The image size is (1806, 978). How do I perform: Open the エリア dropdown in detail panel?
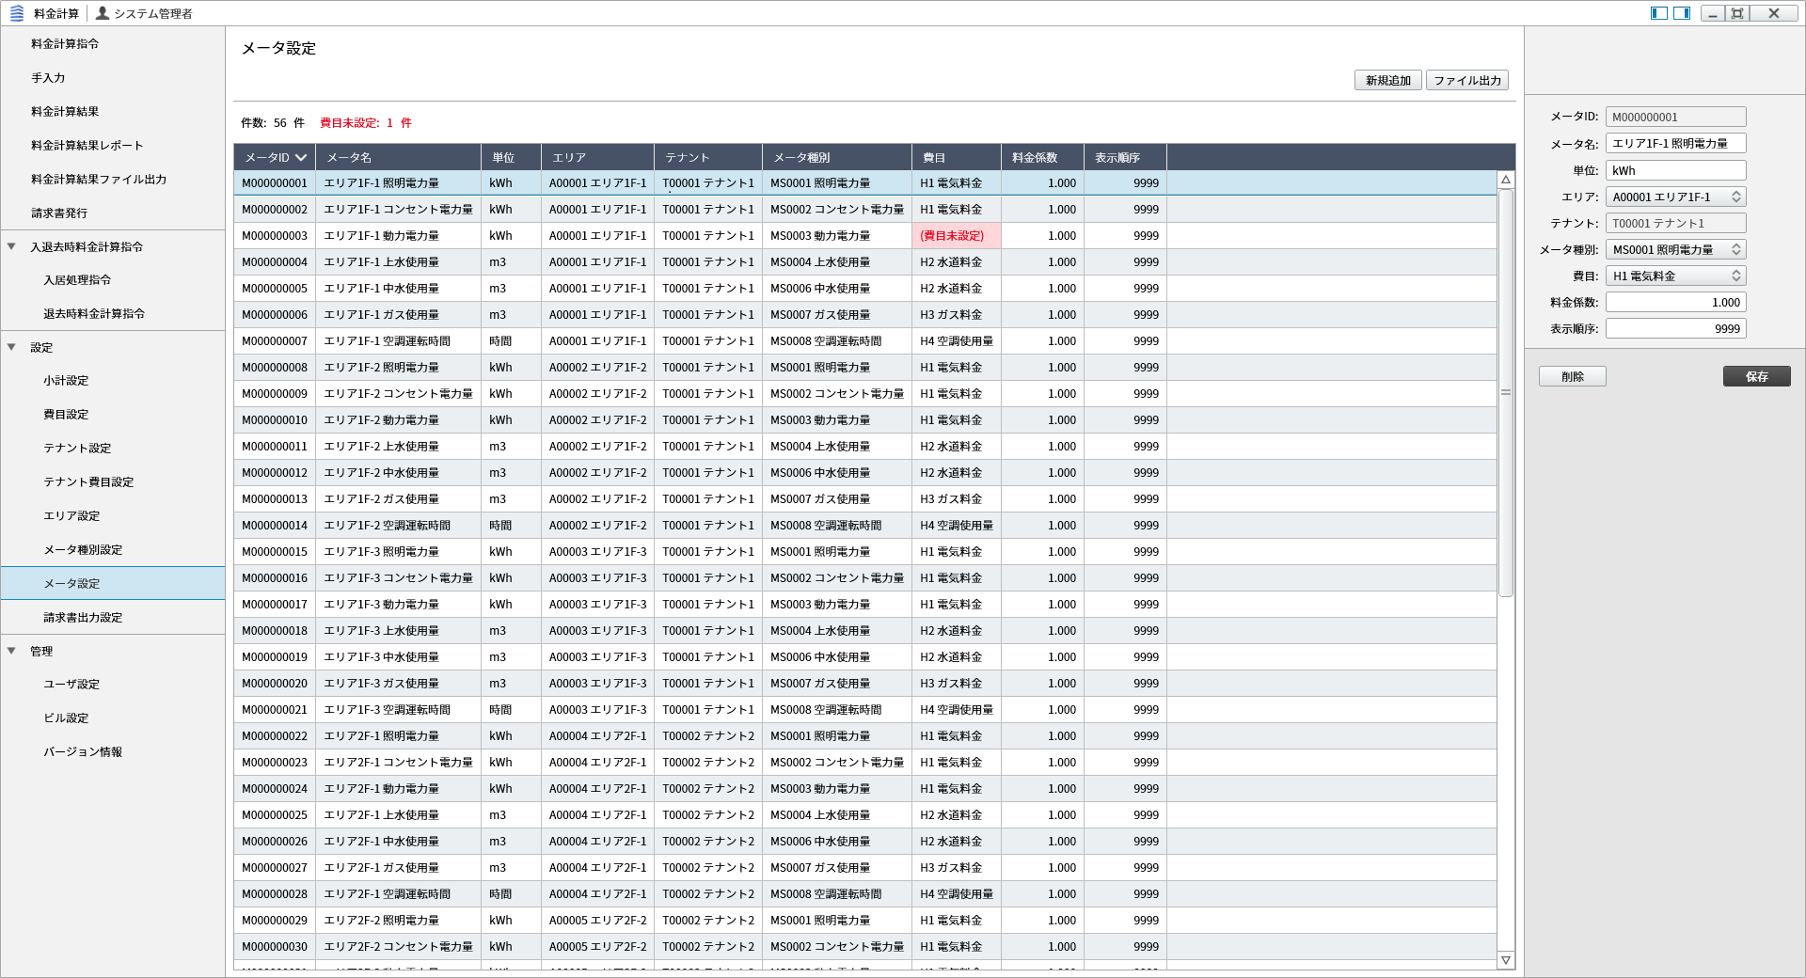tap(1735, 197)
